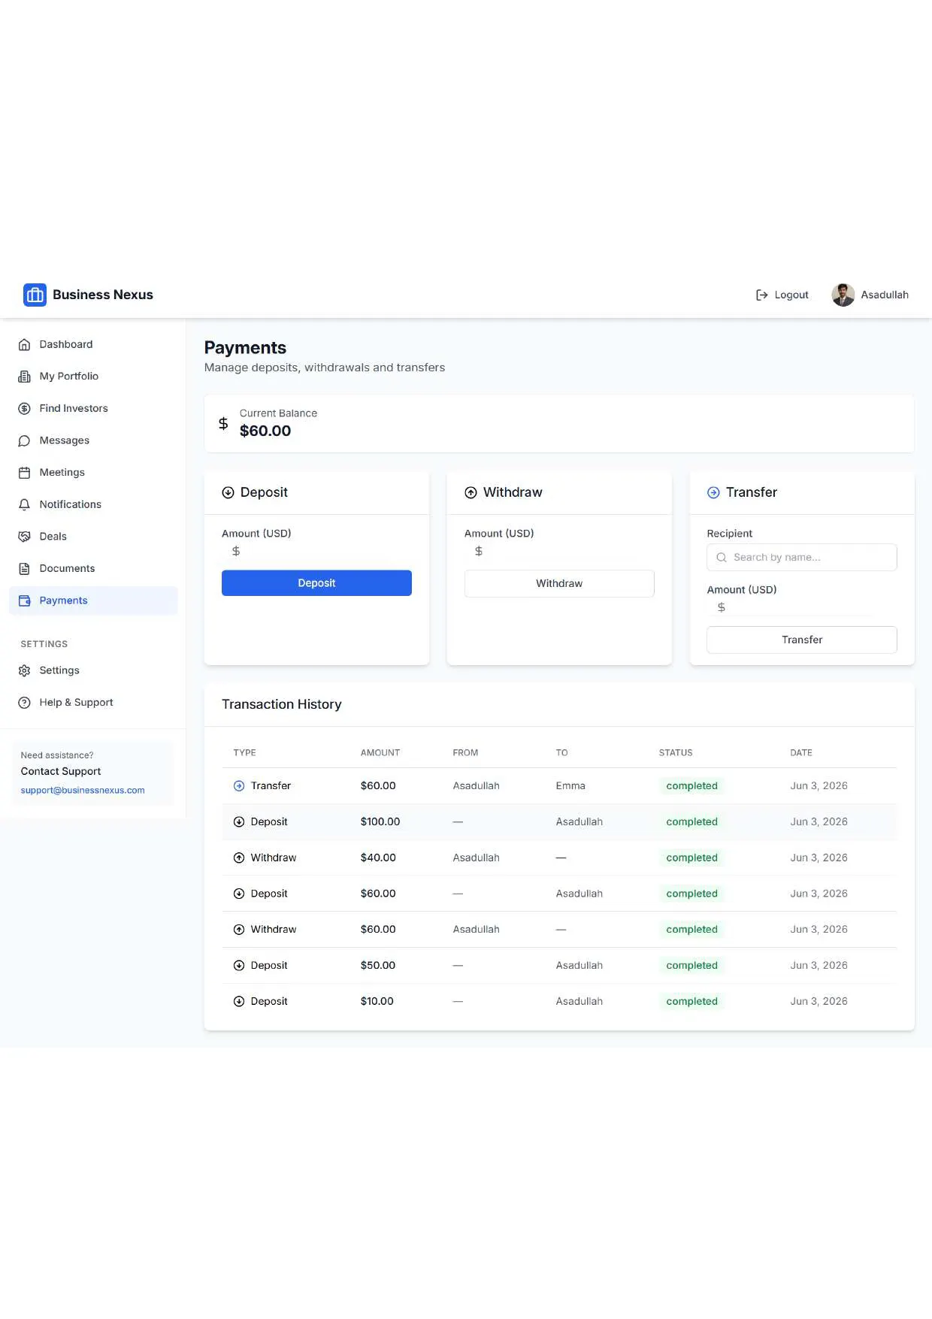Click the Logout arrow icon
932x1319 pixels.
761,295
